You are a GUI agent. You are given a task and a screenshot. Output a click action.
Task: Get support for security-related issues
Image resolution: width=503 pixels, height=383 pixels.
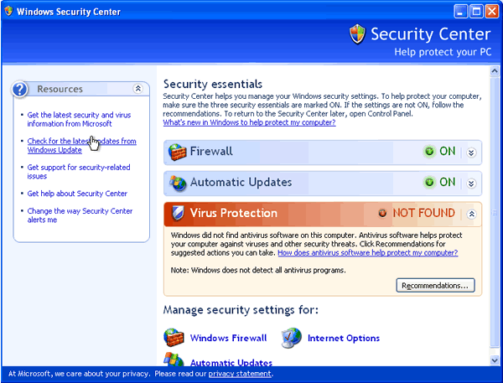(79, 172)
